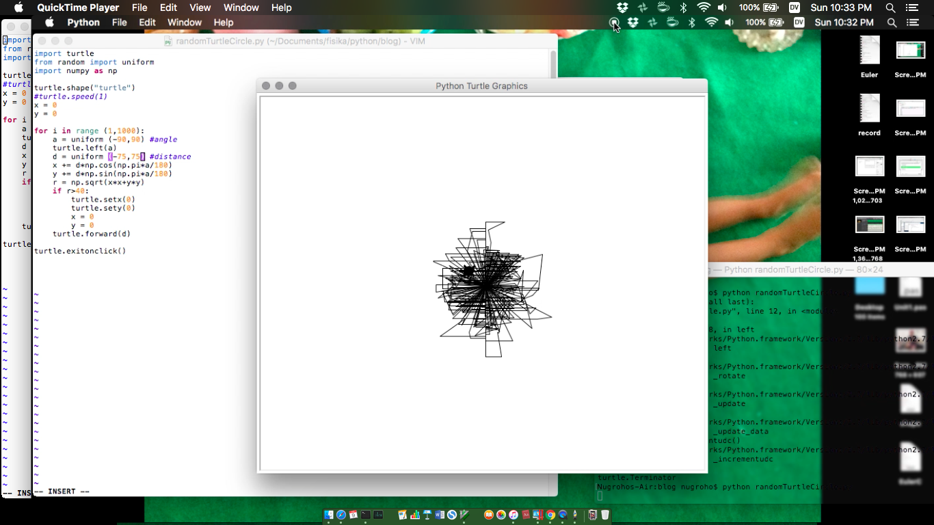Screen dimensions: 934x525
Task: Click the Sun 10:33 PM clock
Action: click(x=841, y=8)
